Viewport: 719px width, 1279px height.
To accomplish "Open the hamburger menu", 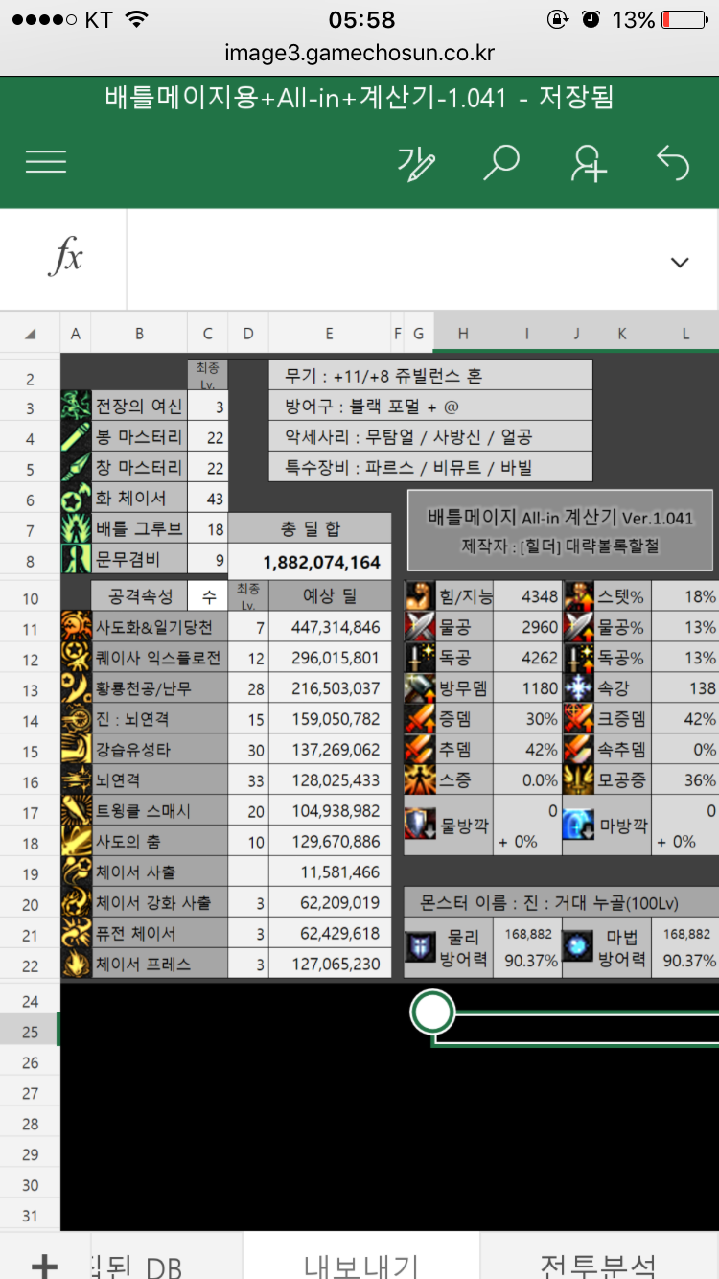I will coord(46,162).
